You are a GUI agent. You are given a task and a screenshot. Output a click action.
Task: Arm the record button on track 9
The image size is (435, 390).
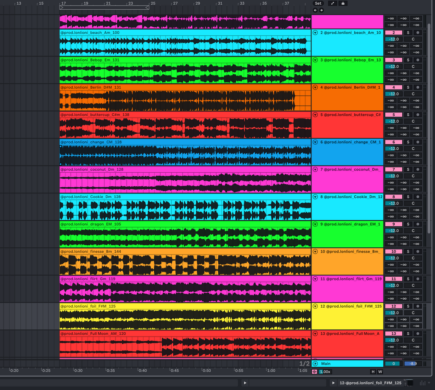418,224
